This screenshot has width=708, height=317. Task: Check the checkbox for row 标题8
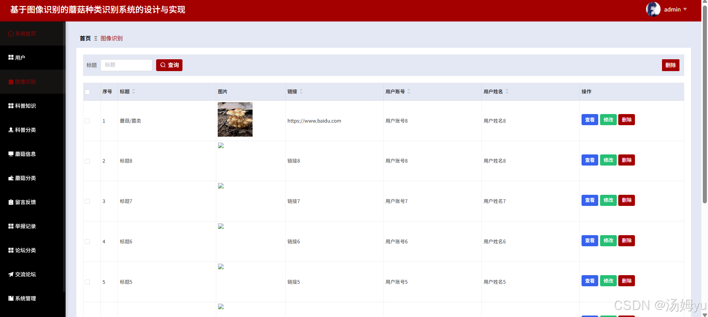[x=88, y=161]
